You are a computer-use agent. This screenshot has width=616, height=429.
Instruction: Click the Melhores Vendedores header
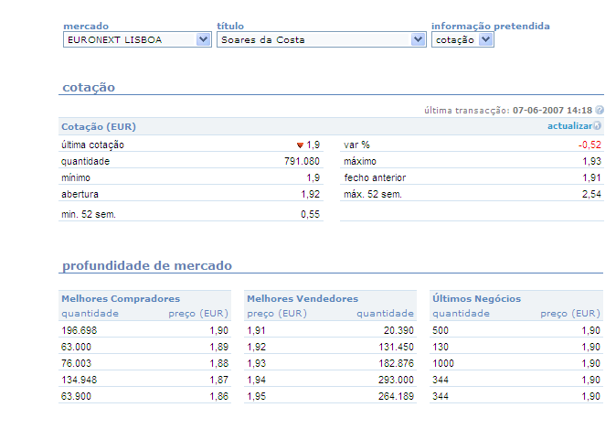(303, 299)
